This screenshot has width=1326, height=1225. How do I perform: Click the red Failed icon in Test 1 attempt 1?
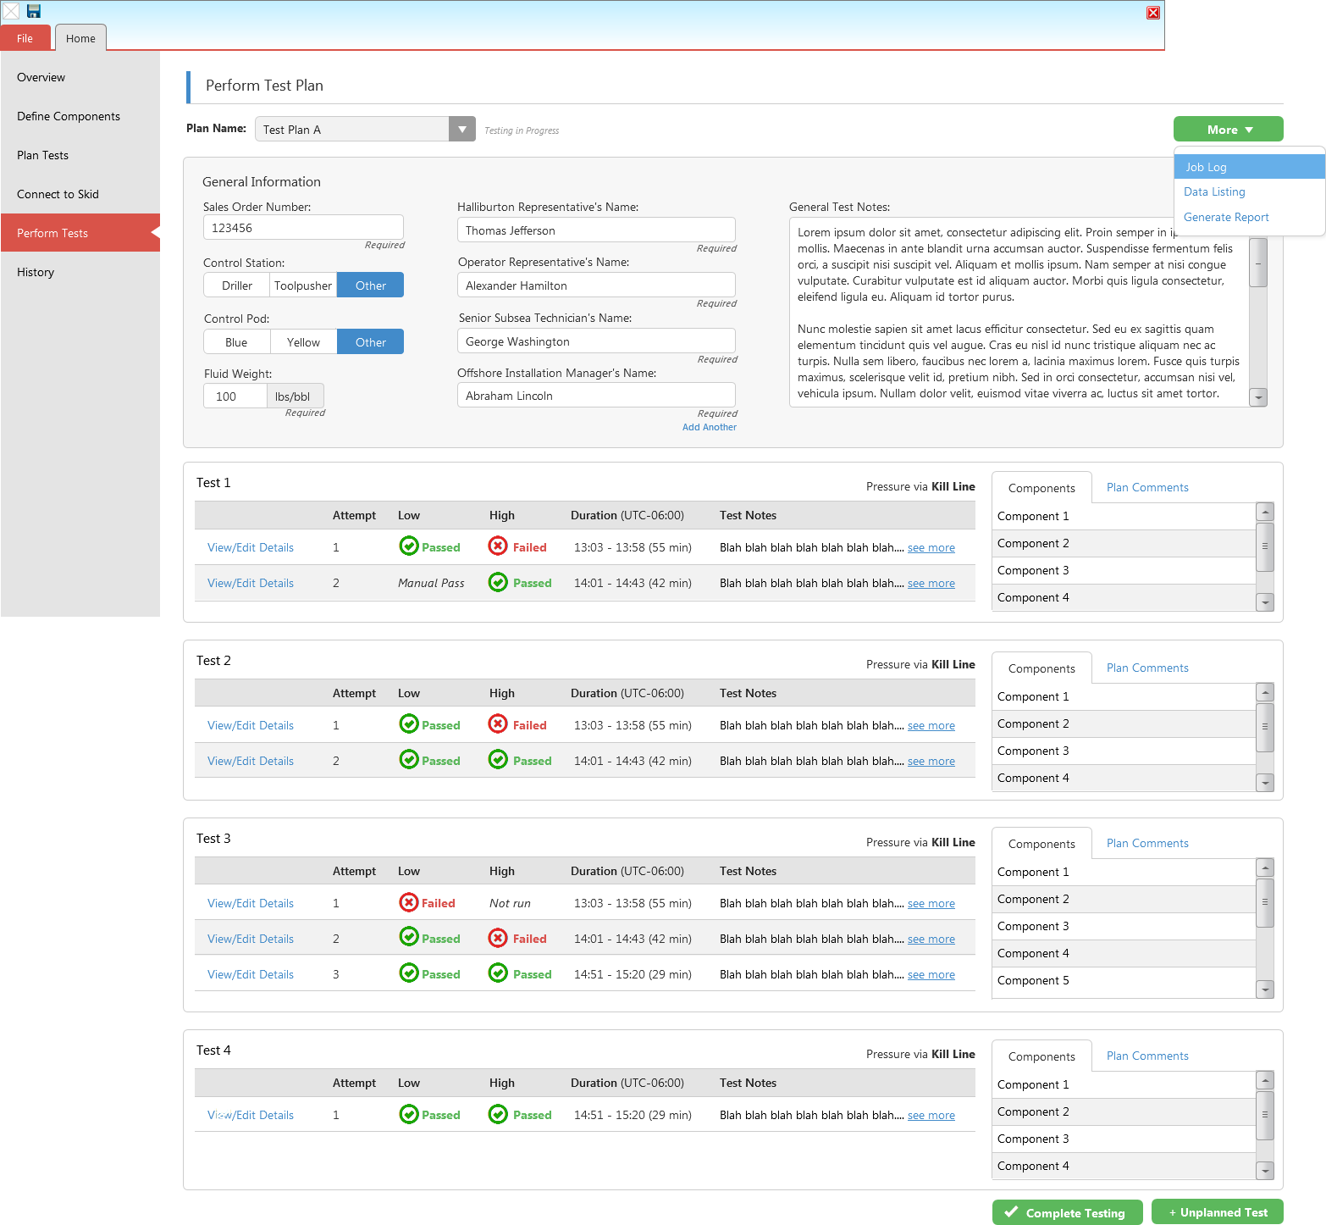(498, 546)
